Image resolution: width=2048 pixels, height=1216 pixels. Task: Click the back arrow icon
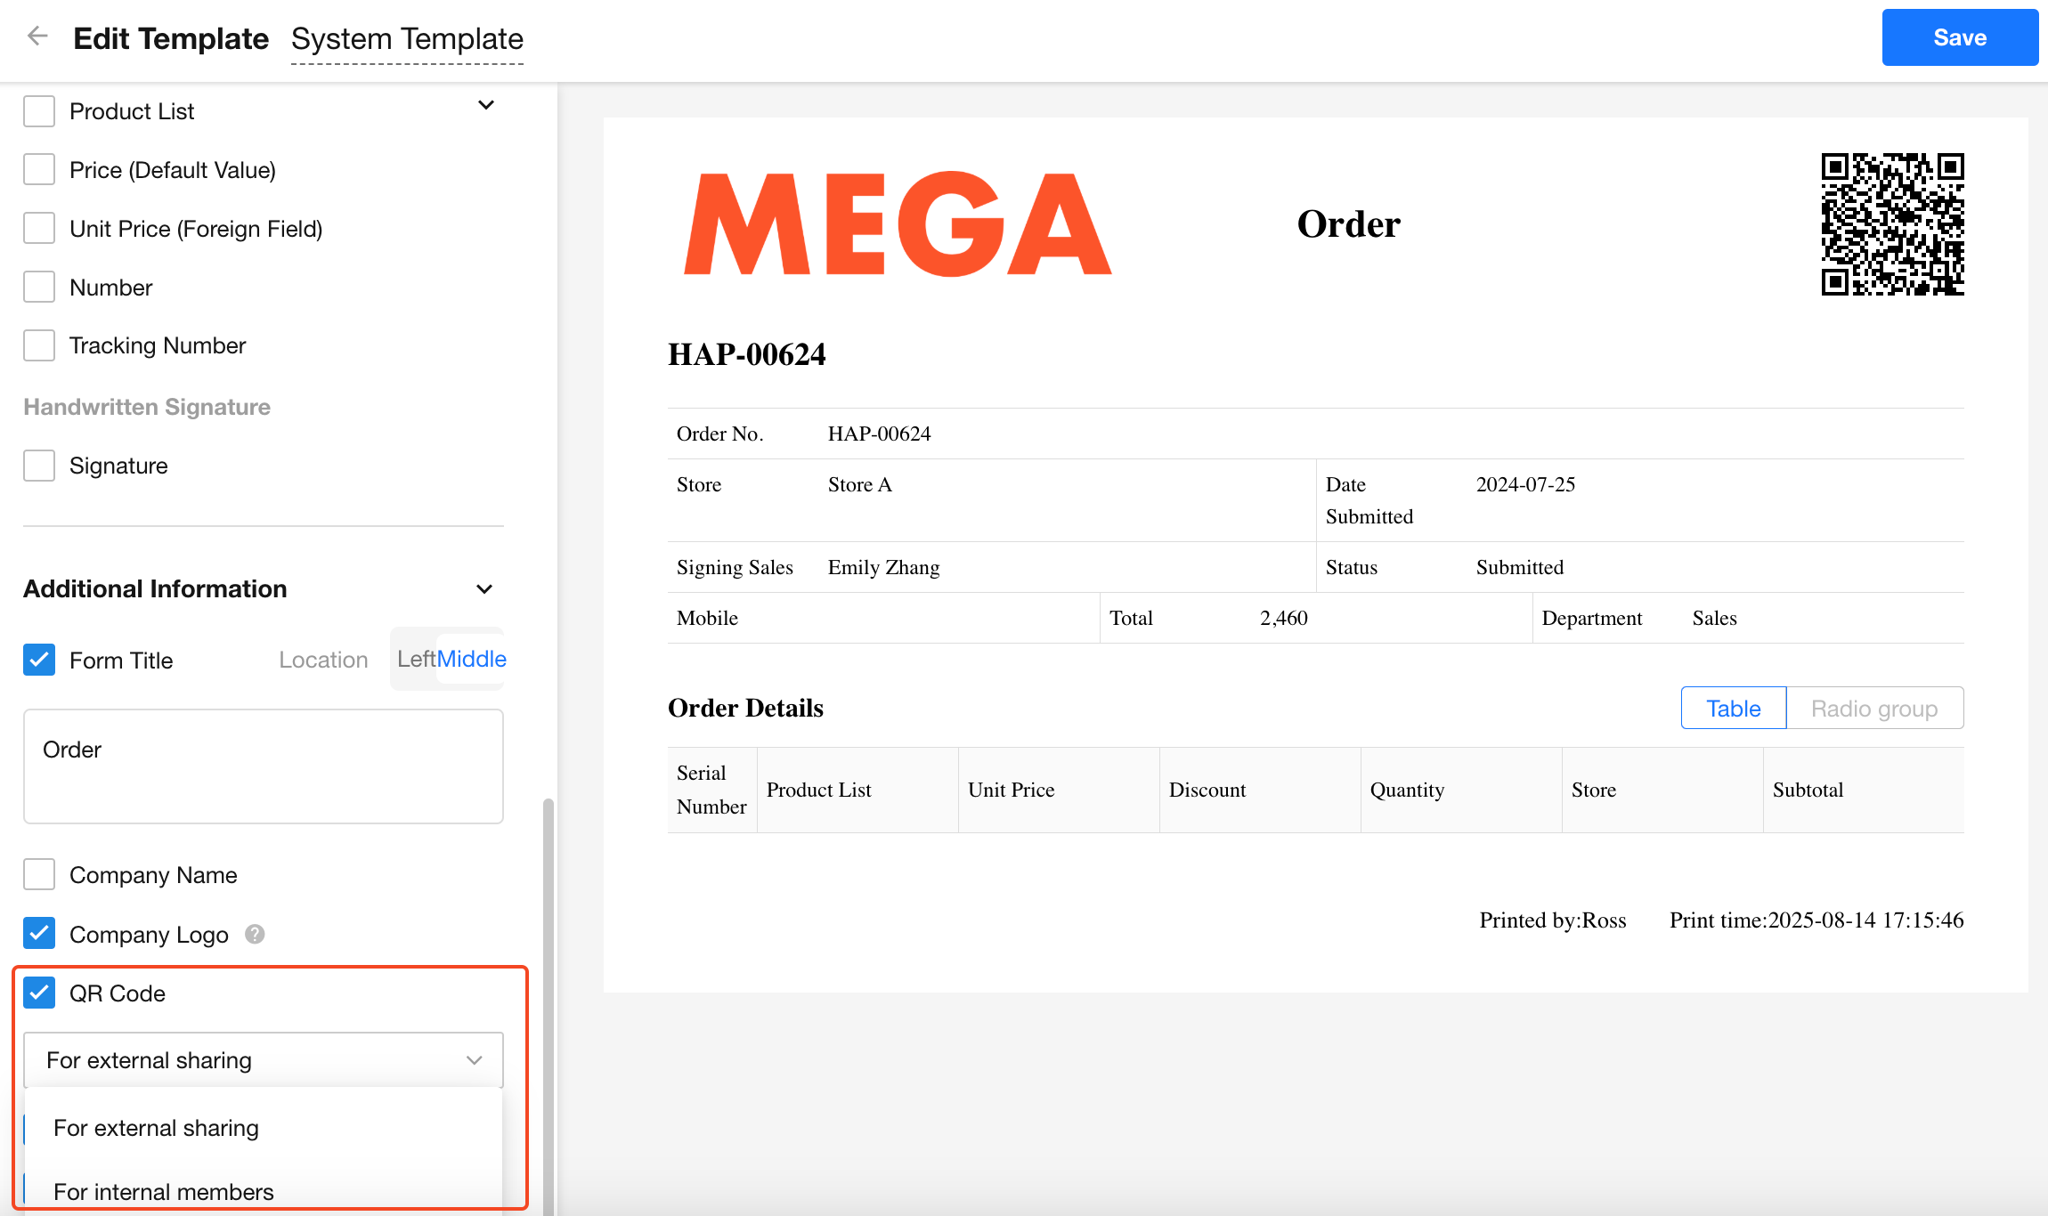pyautogui.click(x=37, y=36)
